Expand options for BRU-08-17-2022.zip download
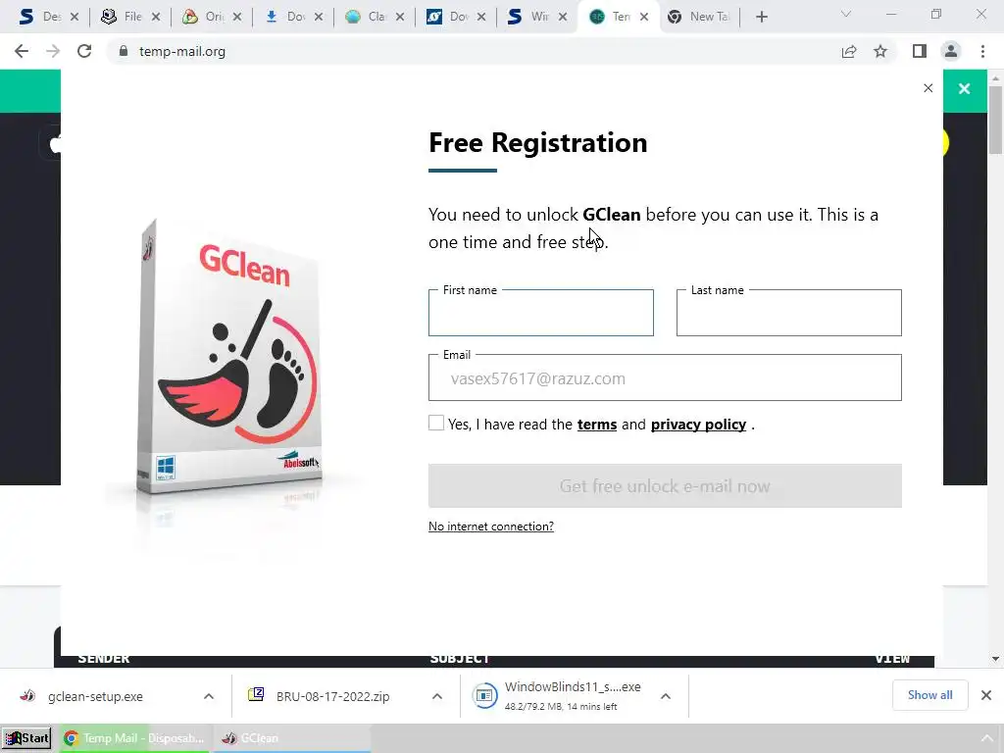The width and height of the screenshot is (1004, 753). [x=437, y=696]
